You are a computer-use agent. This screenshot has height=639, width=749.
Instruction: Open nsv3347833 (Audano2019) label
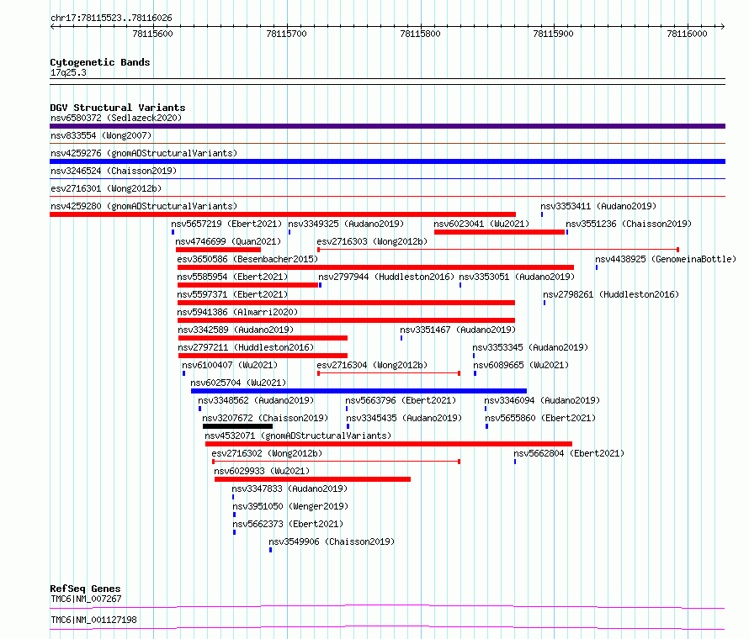290,488
